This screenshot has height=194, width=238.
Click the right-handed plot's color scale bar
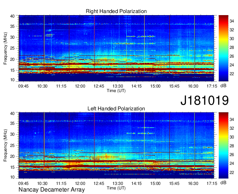(x=223, y=48)
